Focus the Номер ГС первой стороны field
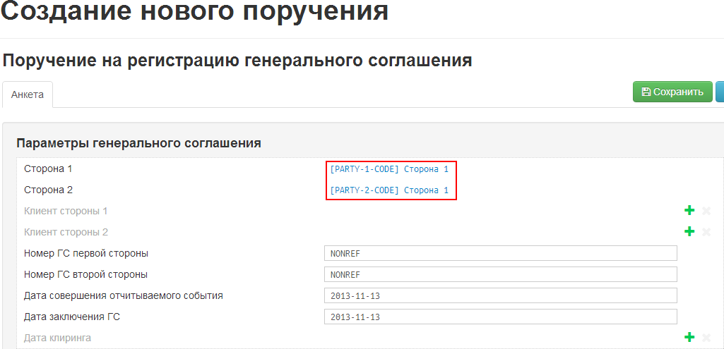724x349 pixels. click(500, 253)
